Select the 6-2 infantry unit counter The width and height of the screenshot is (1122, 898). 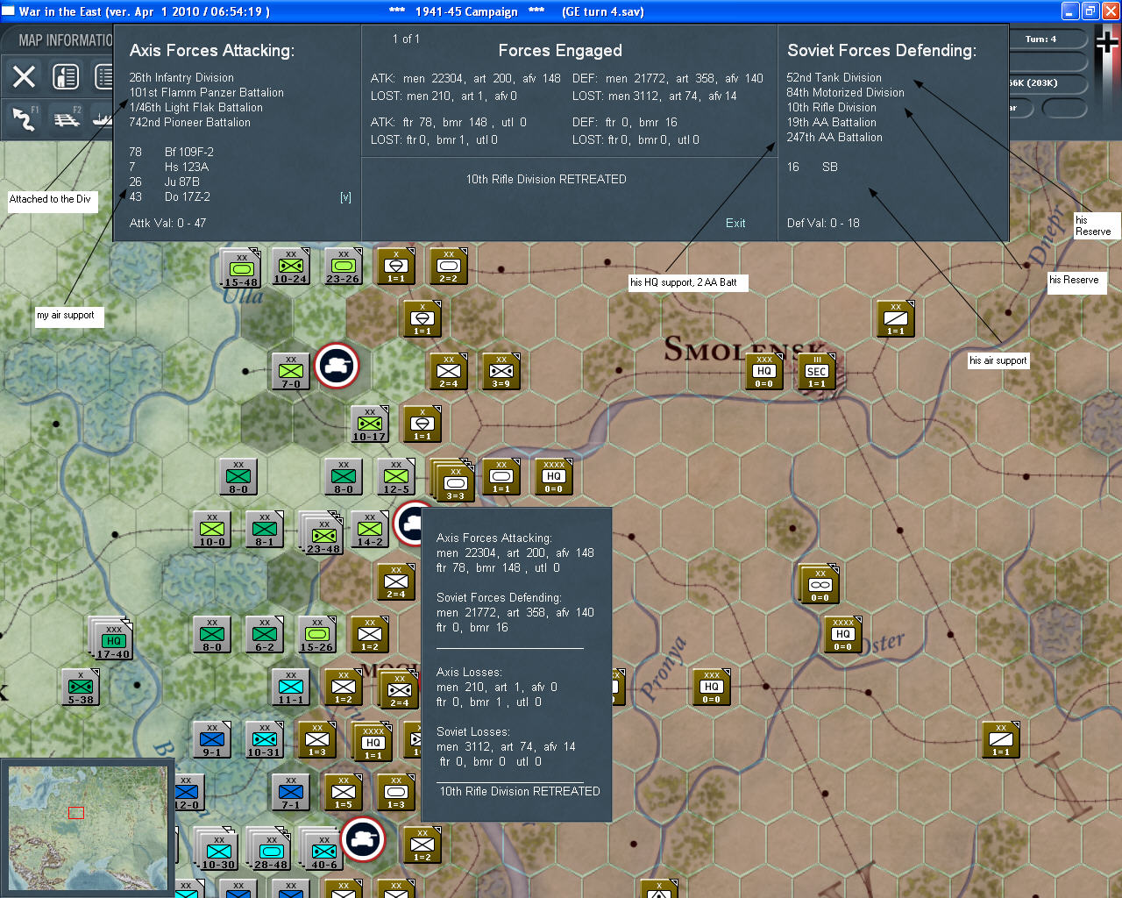tap(265, 634)
